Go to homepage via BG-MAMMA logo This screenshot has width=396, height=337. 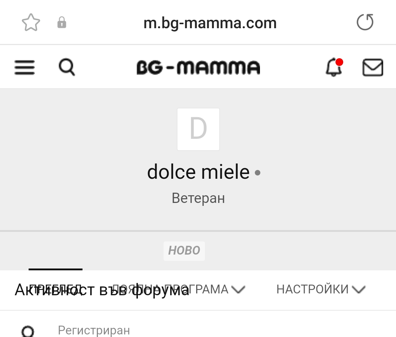198,67
